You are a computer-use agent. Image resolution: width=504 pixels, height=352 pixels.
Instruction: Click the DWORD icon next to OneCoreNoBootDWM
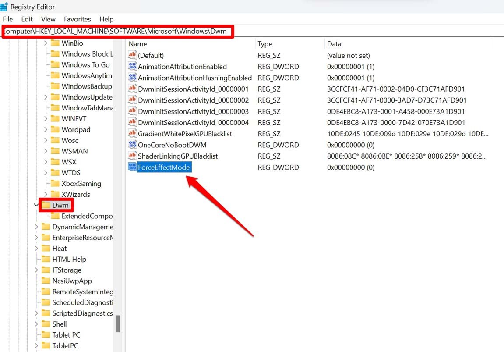click(x=133, y=145)
